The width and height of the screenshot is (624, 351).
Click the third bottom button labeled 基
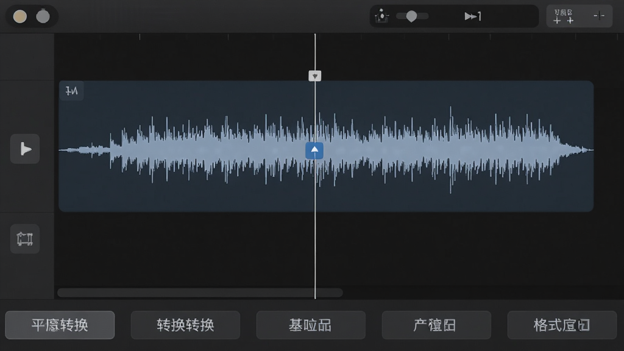tap(311, 325)
